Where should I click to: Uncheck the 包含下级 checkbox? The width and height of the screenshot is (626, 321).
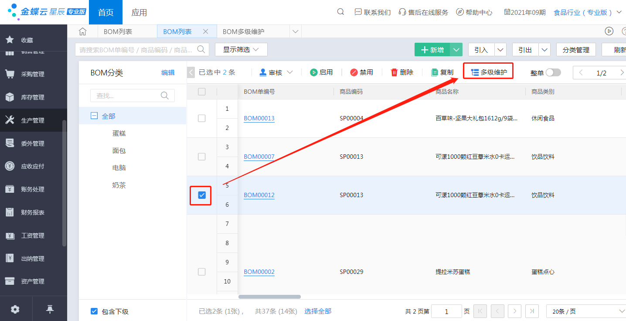pyautogui.click(x=94, y=311)
